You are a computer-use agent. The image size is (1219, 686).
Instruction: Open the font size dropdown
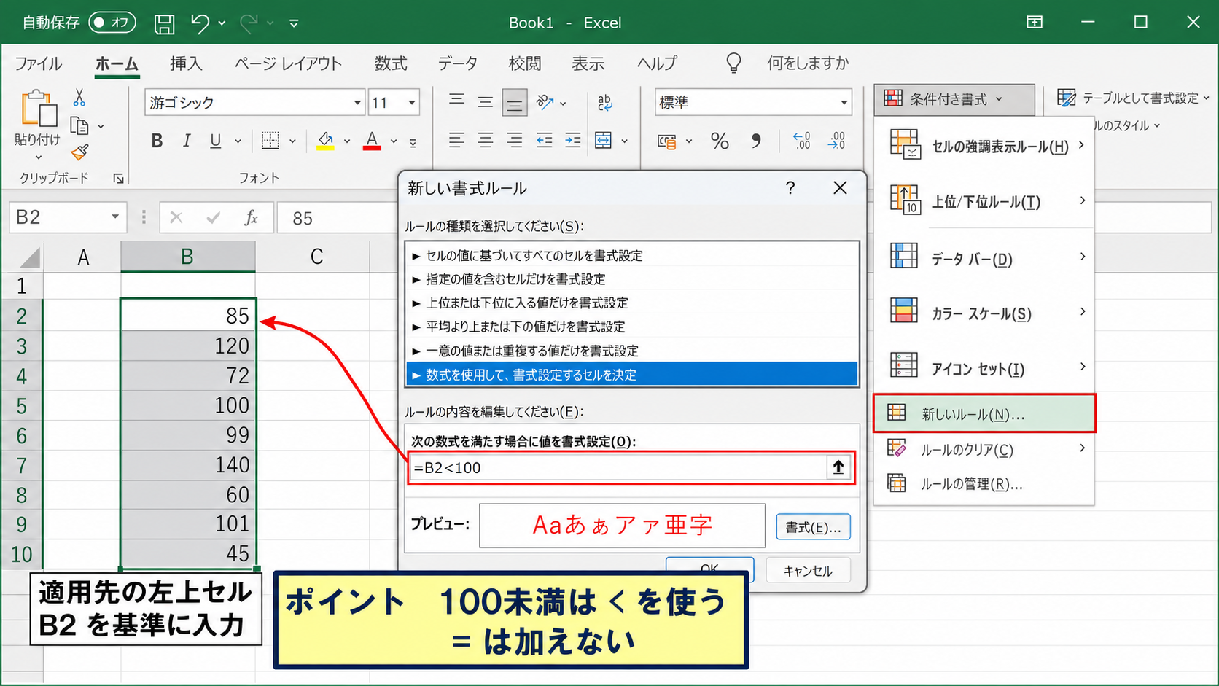[412, 103]
